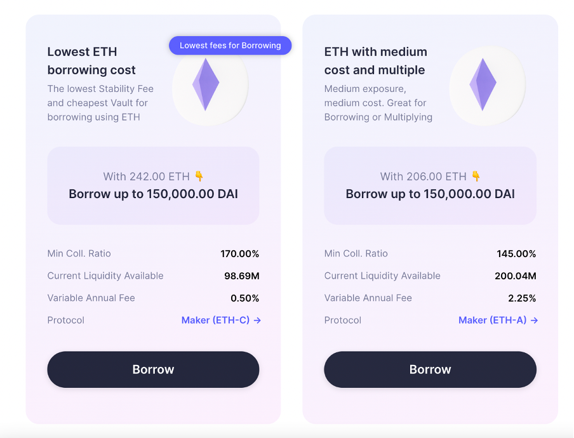Click the 200.04M liquidity available value

[516, 276]
